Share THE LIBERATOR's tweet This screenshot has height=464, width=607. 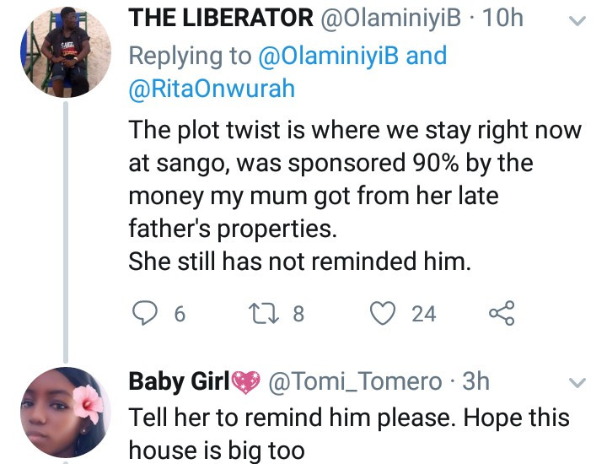[x=501, y=314]
